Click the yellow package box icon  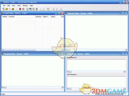pos(13,9)
